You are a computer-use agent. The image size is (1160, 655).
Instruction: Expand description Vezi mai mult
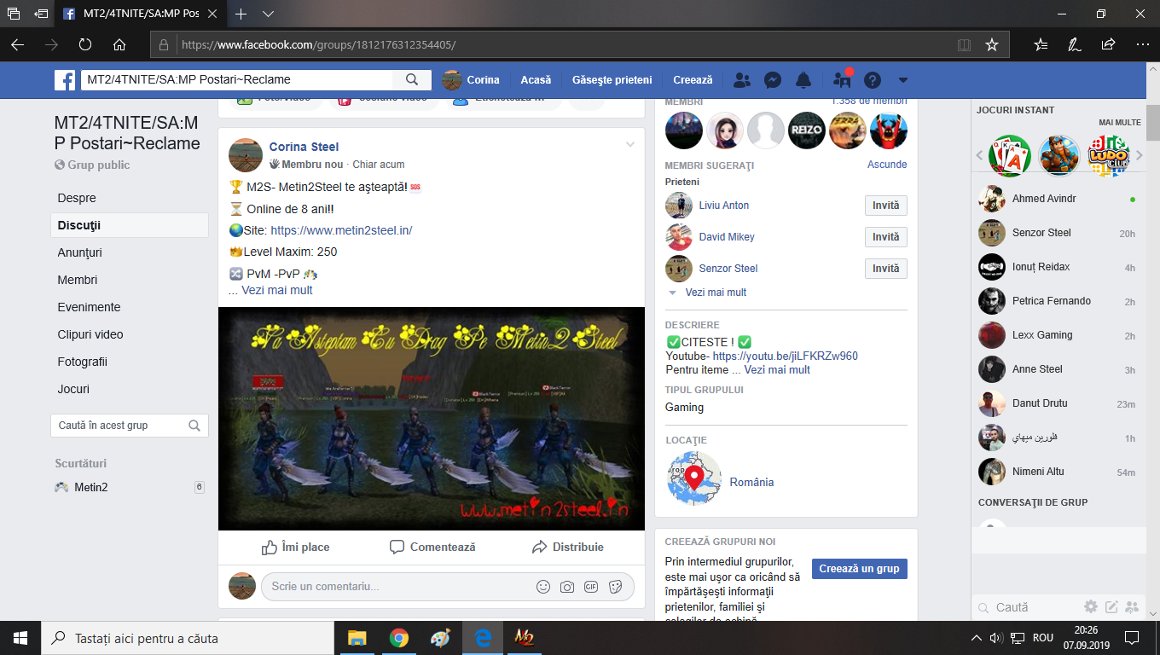click(x=777, y=370)
